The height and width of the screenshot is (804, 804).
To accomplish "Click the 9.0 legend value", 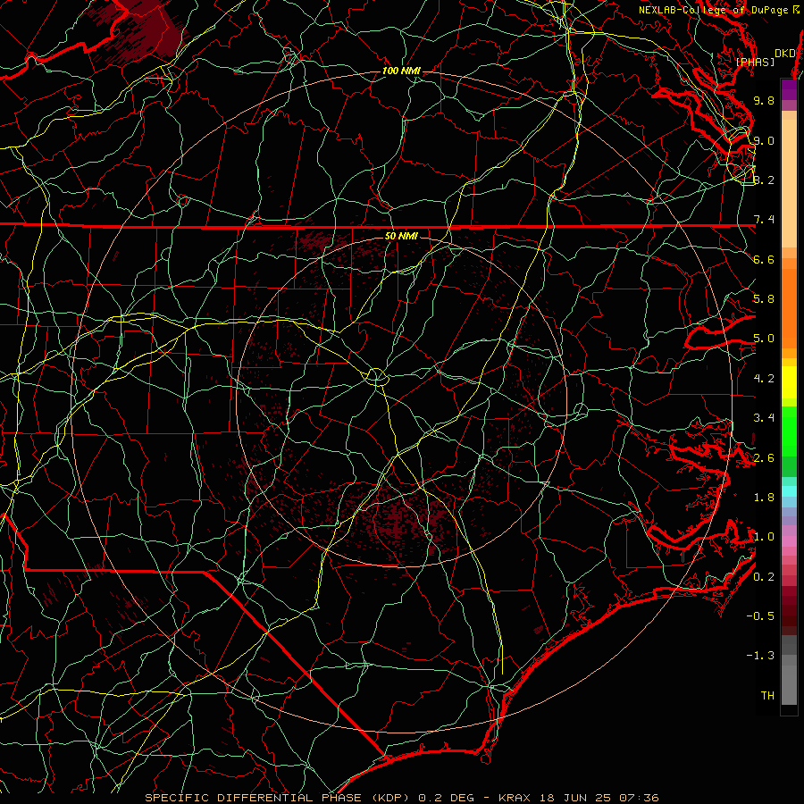I will pos(764,140).
